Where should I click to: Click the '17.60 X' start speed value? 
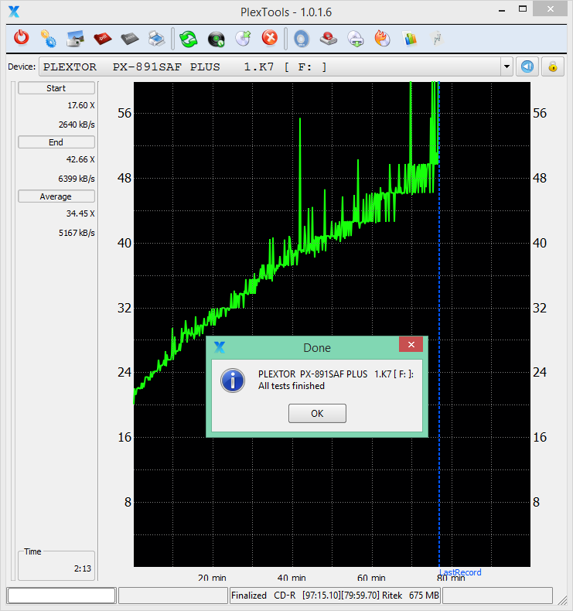81,106
